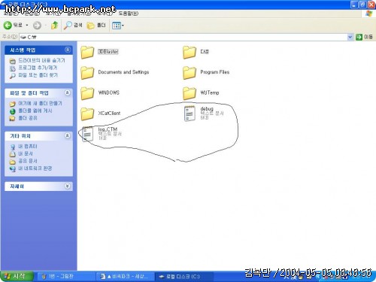Toggle the Folders pane button

click(x=96, y=25)
